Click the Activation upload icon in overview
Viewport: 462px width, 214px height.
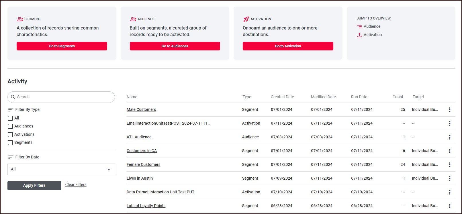pos(359,35)
